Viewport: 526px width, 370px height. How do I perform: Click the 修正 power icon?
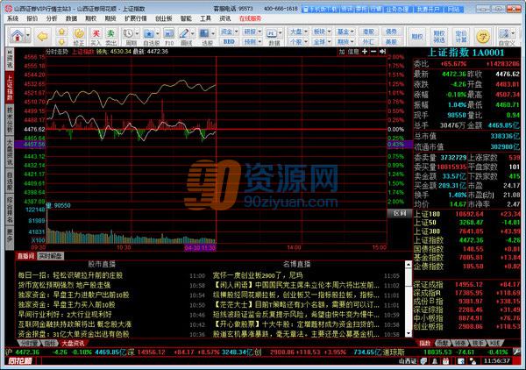coord(79,34)
